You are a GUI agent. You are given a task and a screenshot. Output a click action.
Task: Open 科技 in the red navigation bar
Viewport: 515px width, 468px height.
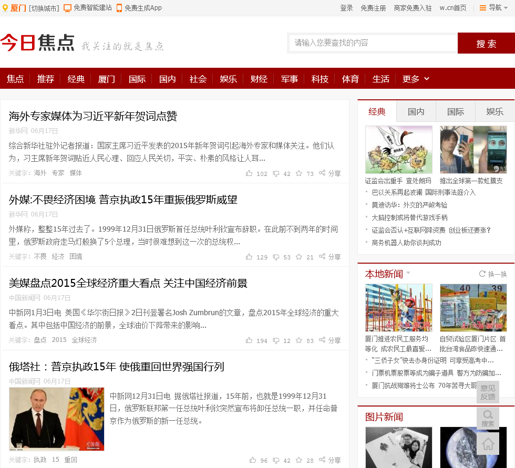point(320,79)
